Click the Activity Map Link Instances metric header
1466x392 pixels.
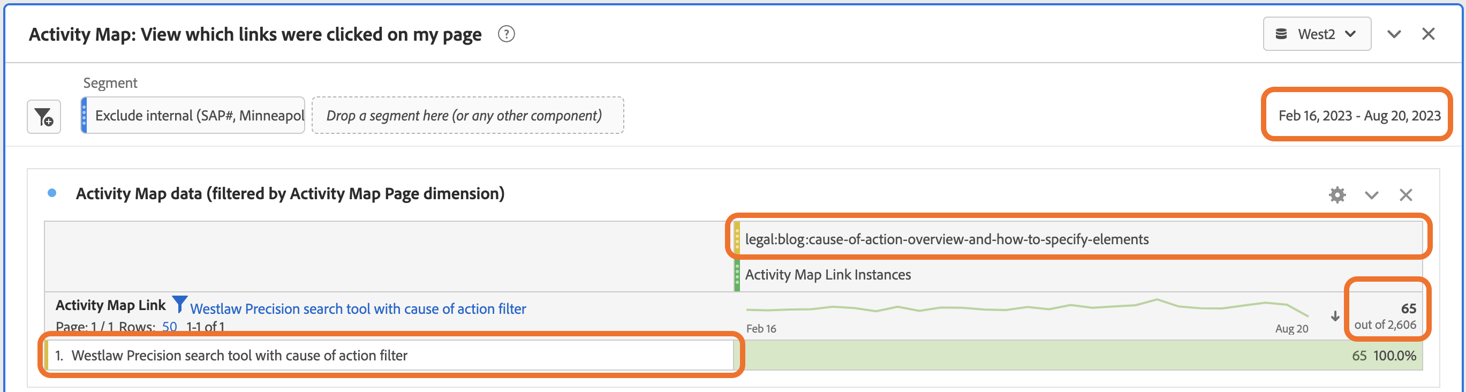[x=827, y=275]
